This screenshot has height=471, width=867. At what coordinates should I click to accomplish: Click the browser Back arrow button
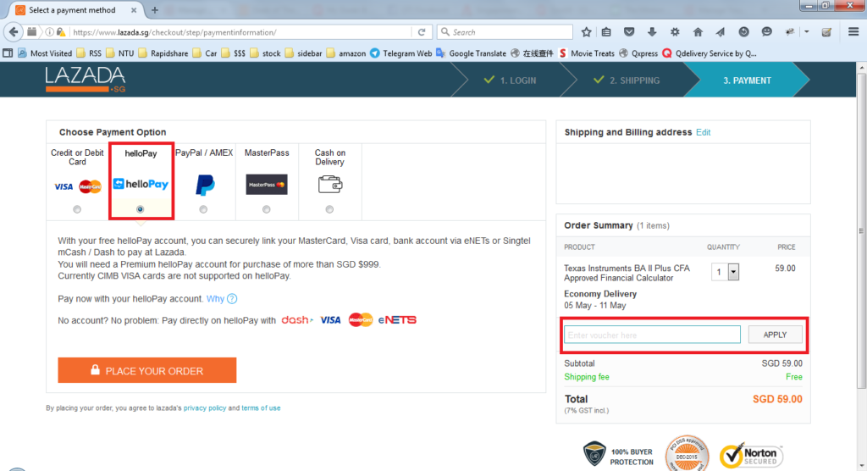pos(14,32)
